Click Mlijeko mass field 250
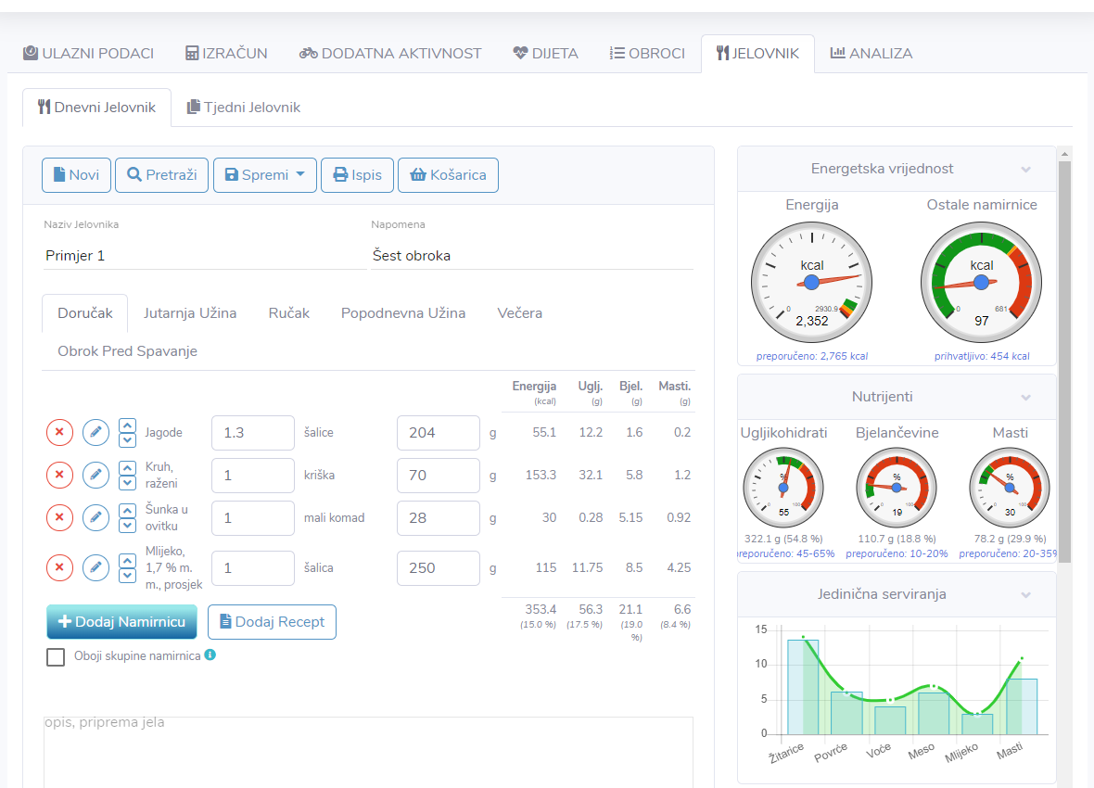The height and width of the screenshot is (788, 1094). click(439, 568)
